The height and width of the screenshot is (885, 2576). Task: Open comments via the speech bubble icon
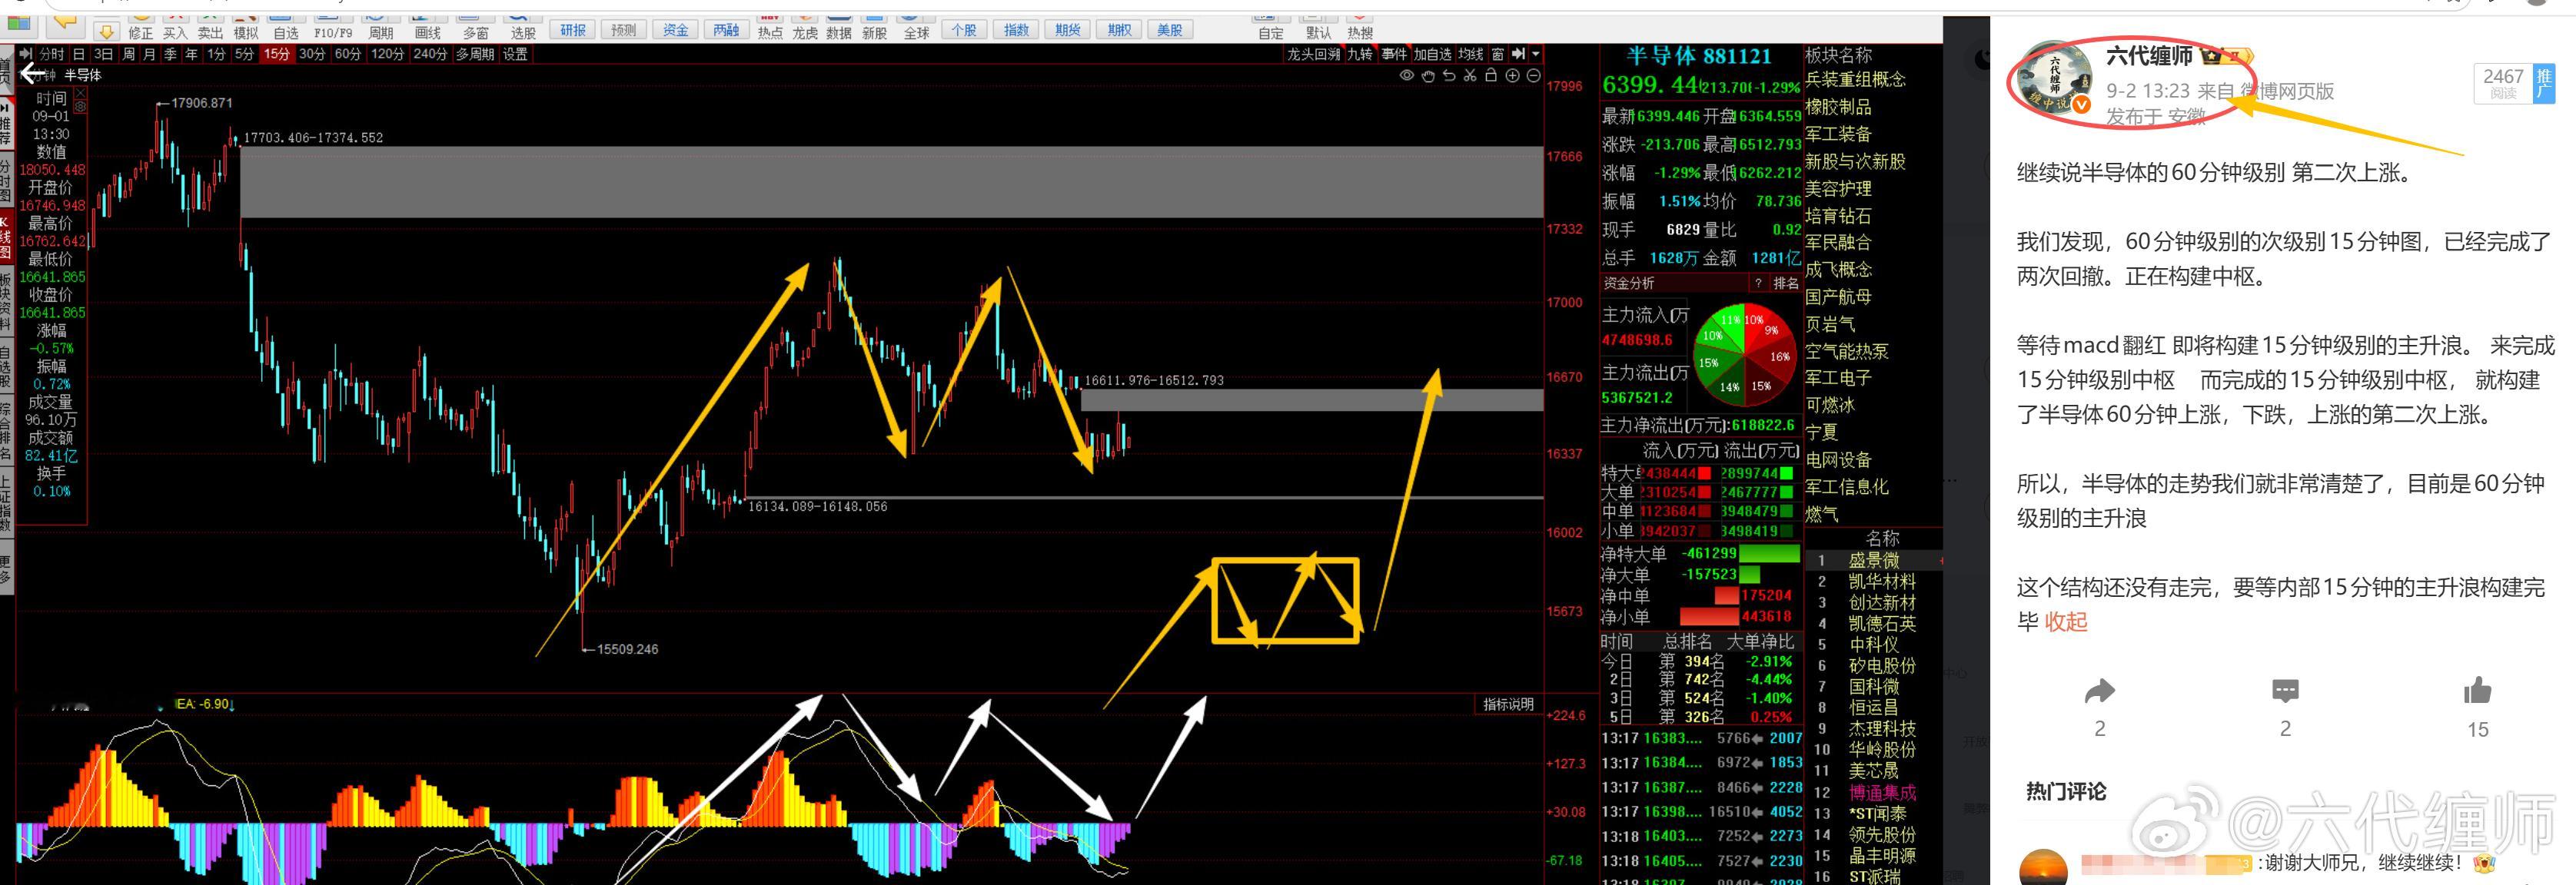(2285, 691)
